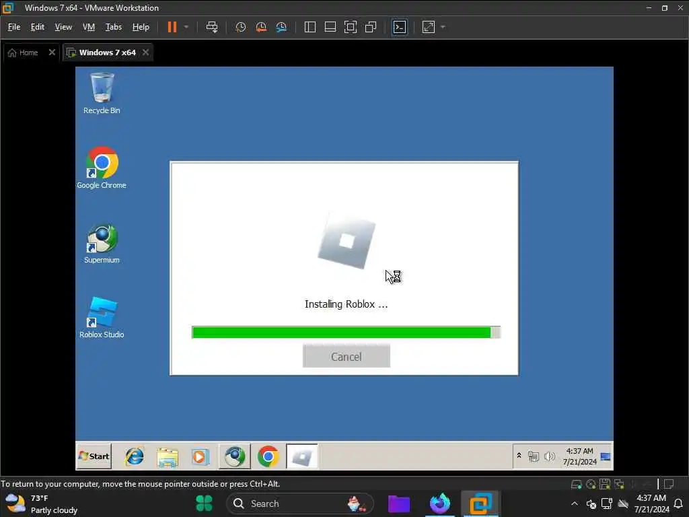This screenshot has height=517, width=689.
Task: Click Chrome in the guest taskbar
Action: coord(268,456)
